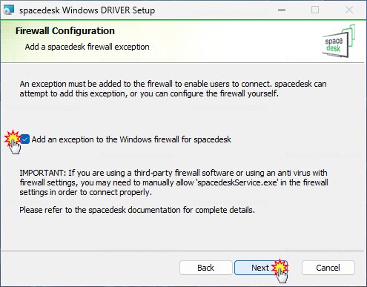Continue setup with the Next button
Viewport: 367px width, 287px height.
[x=260, y=268]
